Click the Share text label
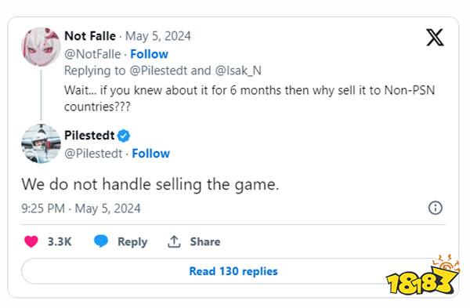The height and width of the screenshot is (308, 470). point(205,241)
